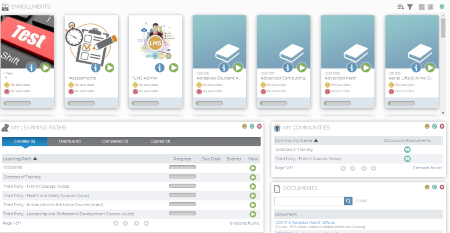Open info for Aerial Lifts course
This screenshot has width=450, height=233.
coord(416,67)
